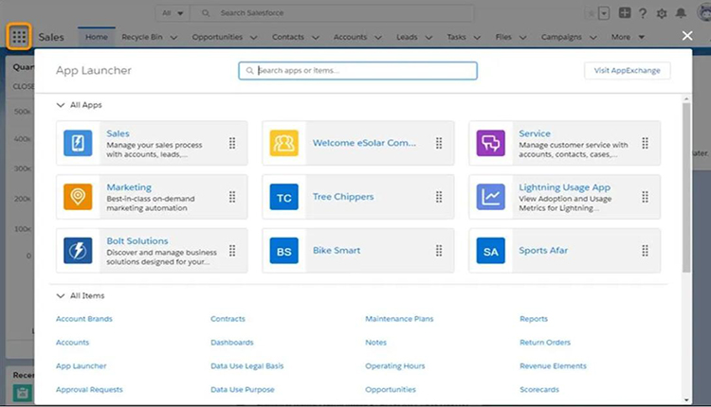The image size is (711, 407).
Task: Go to the Contacts tab
Action: tap(288, 37)
